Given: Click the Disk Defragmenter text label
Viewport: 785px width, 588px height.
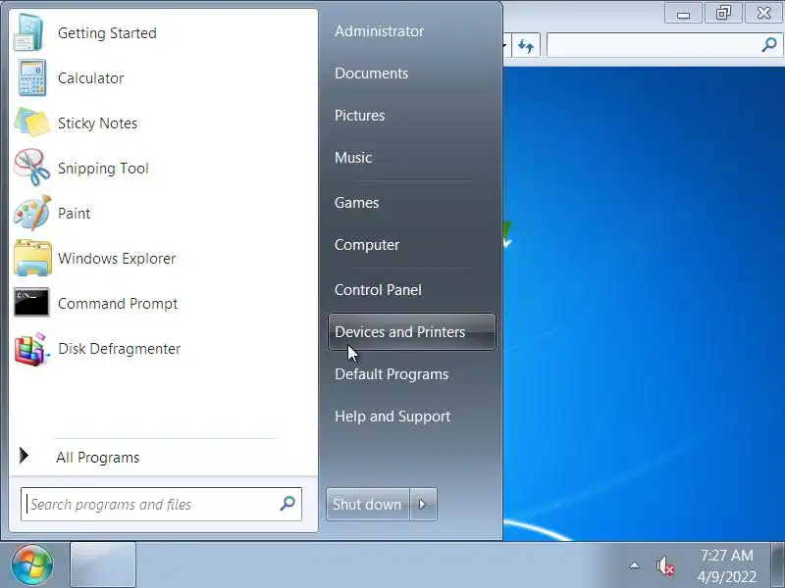Looking at the screenshot, I should [x=119, y=349].
